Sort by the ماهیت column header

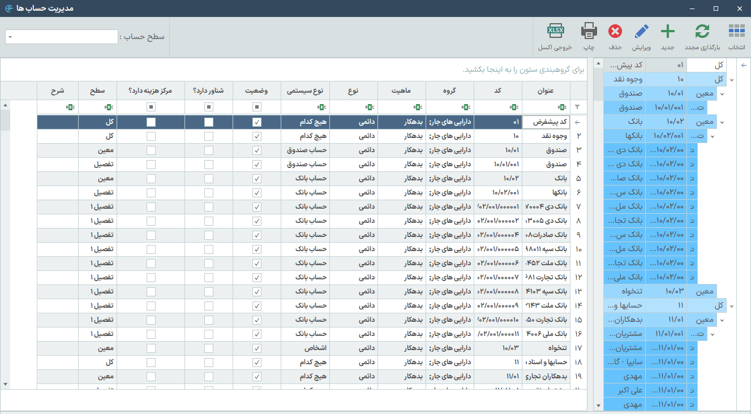402,90
